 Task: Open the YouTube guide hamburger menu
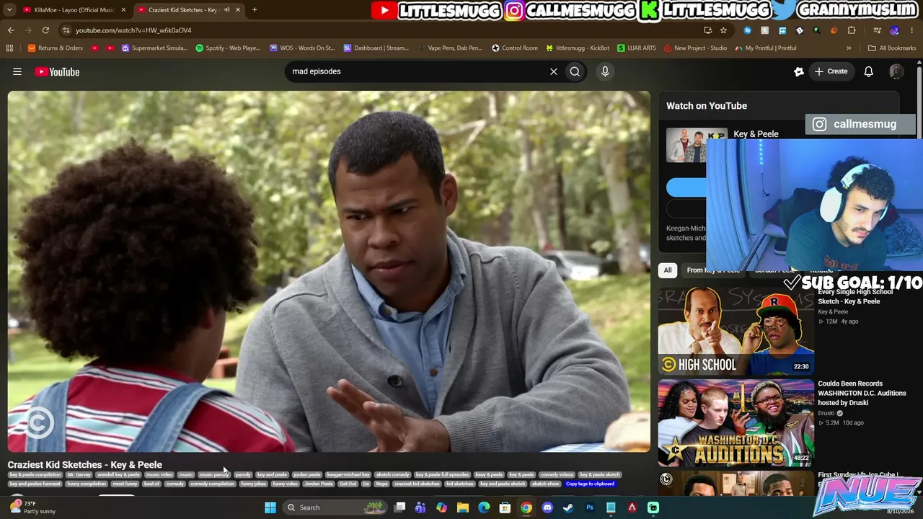[17, 71]
